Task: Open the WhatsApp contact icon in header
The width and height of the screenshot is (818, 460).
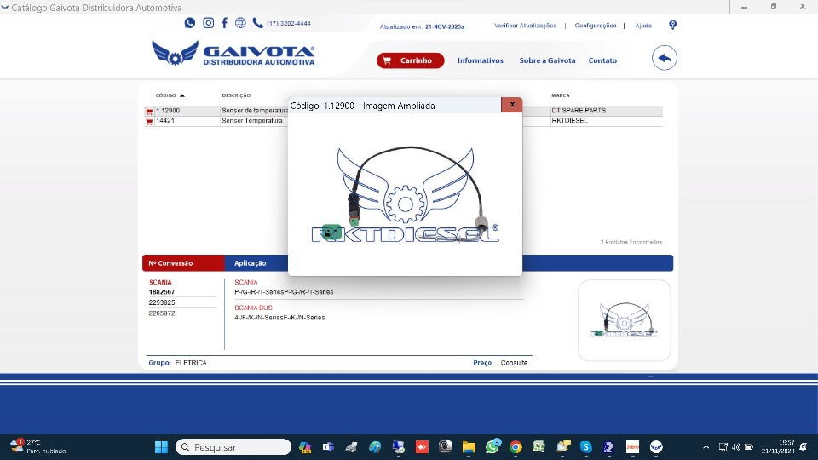Action: tap(190, 23)
